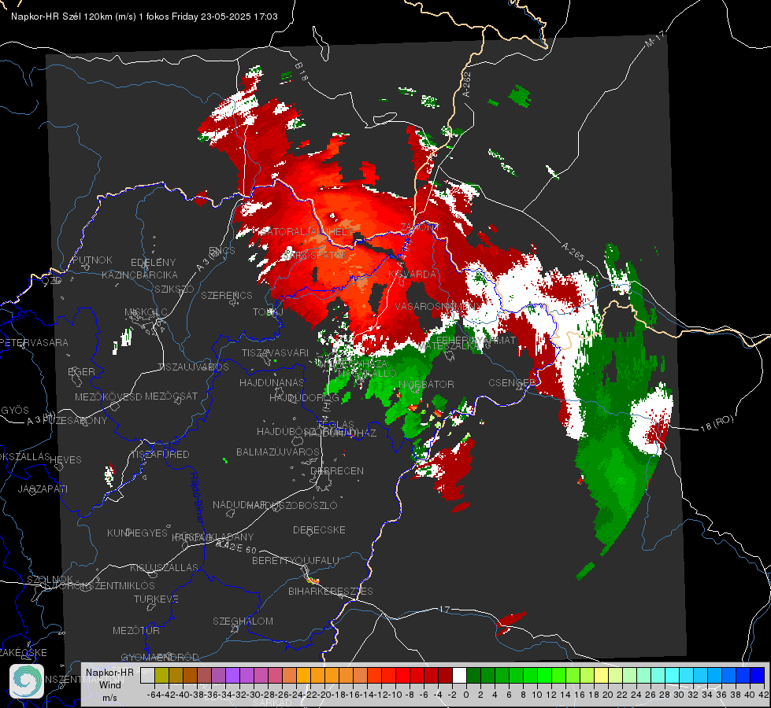This screenshot has width=771, height=708.
Task: Select the FEHÉRGYARMAT label
Action: pos(476,340)
